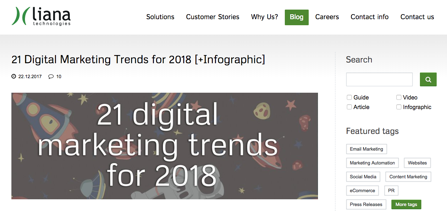Enable the Guide filter checkbox

(x=349, y=97)
